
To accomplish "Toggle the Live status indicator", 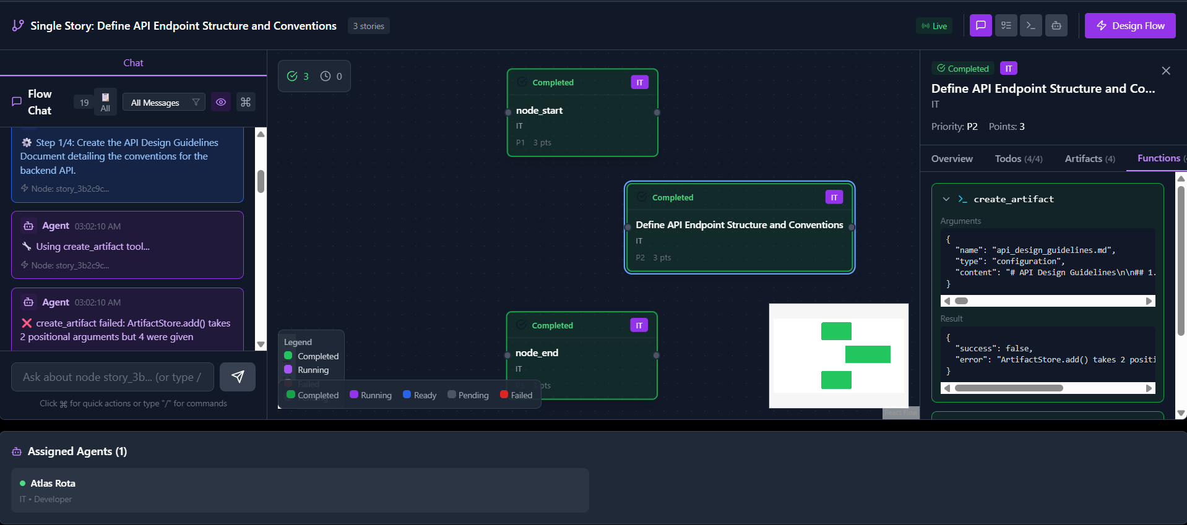I will pyautogui.click(x=934, y=26).
